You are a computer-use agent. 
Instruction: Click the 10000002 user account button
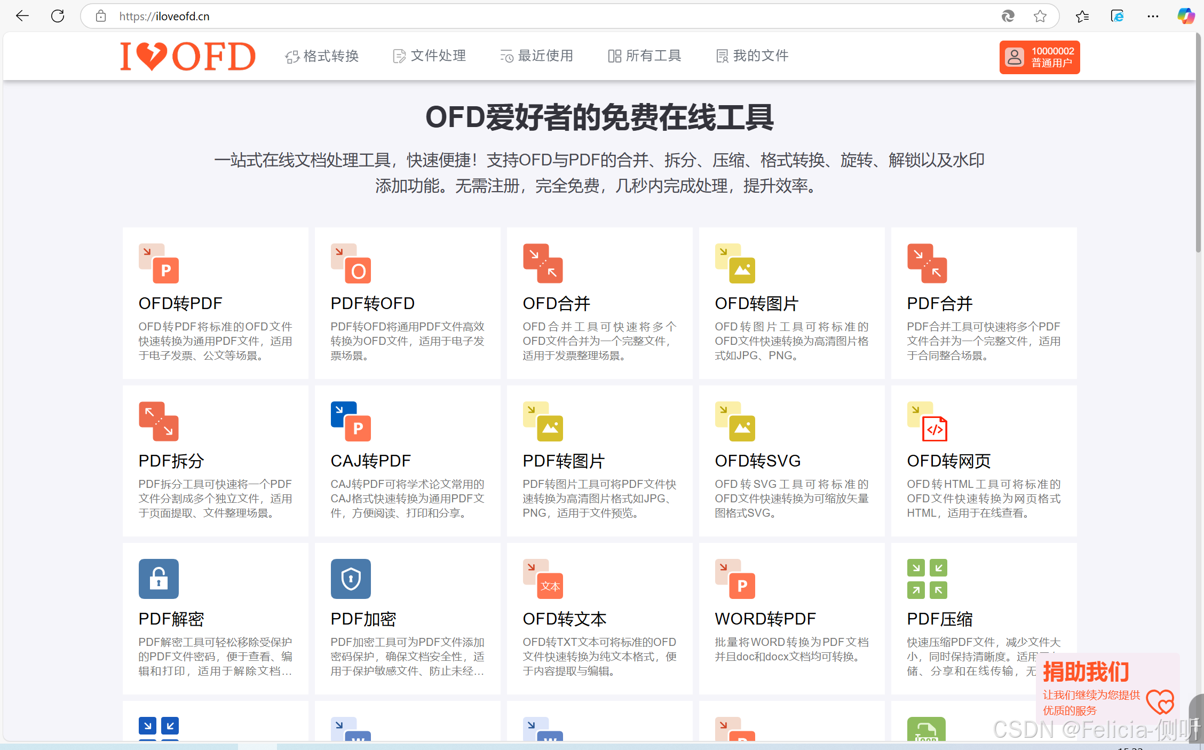[1039, 57]
